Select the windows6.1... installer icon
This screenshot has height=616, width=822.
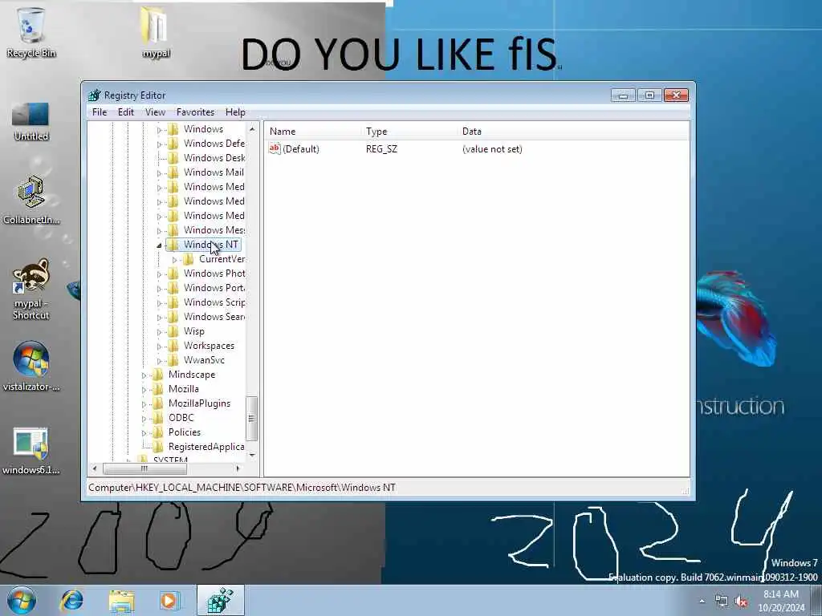tap(31, 451)
